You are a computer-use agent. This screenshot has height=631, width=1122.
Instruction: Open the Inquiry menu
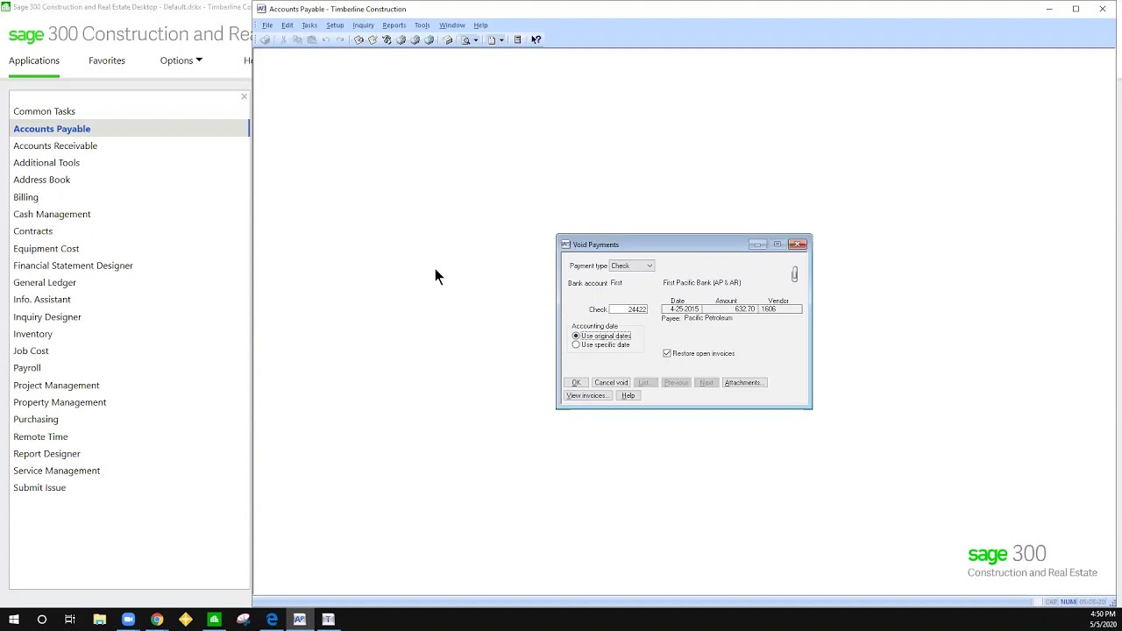(363, 25)
